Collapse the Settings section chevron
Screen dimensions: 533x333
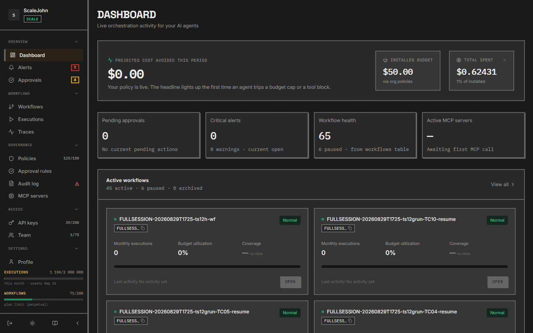77,249
